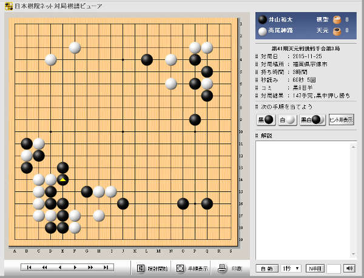The image size is (364, 278).
Task: Click the N手目 go-to-move button
Action: pos(315,268)
